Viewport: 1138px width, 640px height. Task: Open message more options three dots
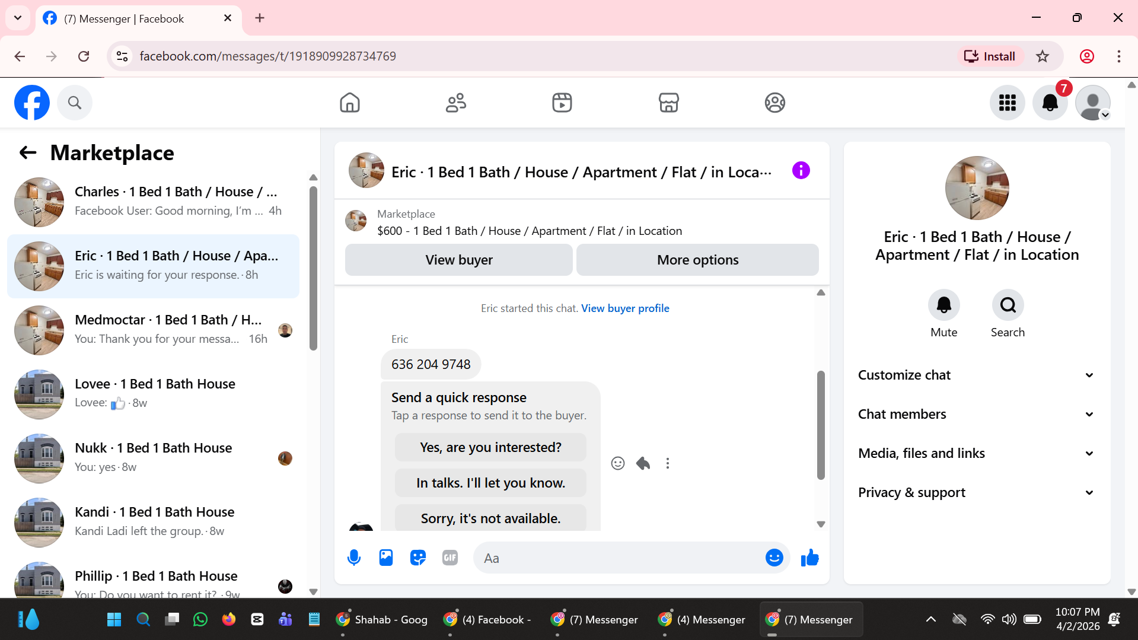(x=668, y=463)
